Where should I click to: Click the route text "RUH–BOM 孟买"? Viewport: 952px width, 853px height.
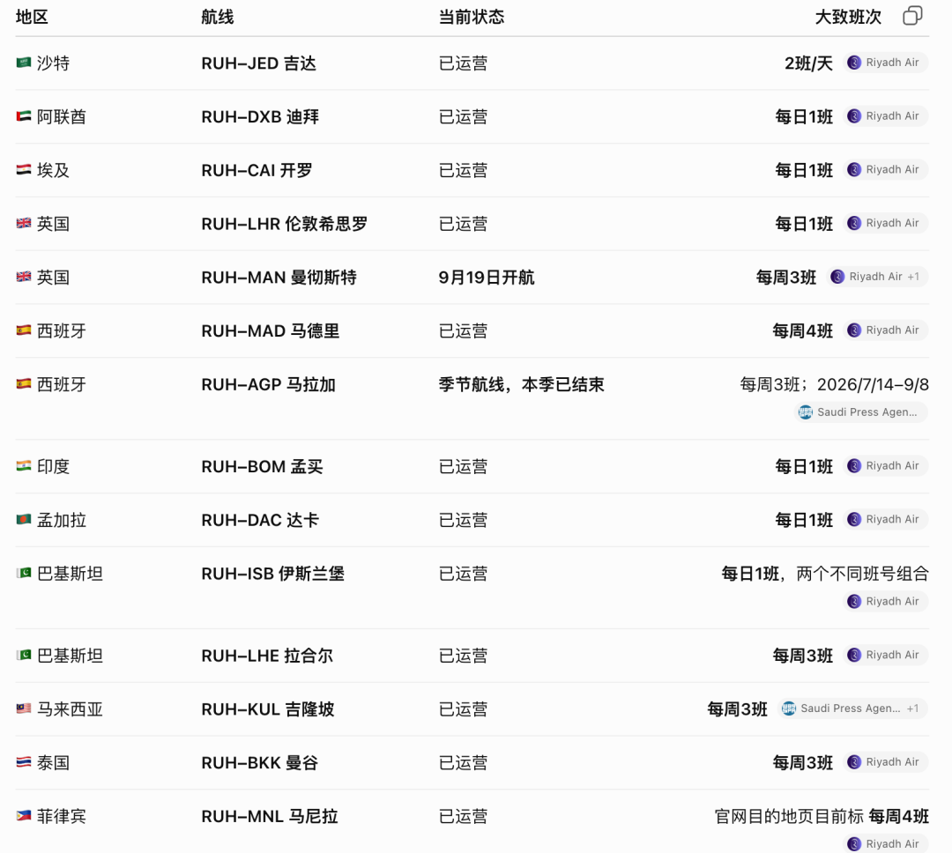(x=263, y=466)
